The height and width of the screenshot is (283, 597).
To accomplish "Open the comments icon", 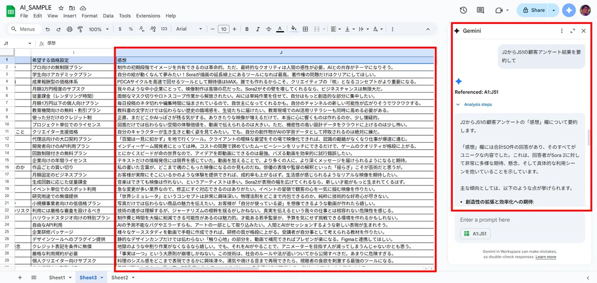I will tap(480, 10).
